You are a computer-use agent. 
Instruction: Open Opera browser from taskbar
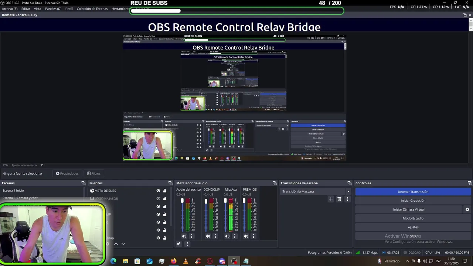(x=210, y=261)
